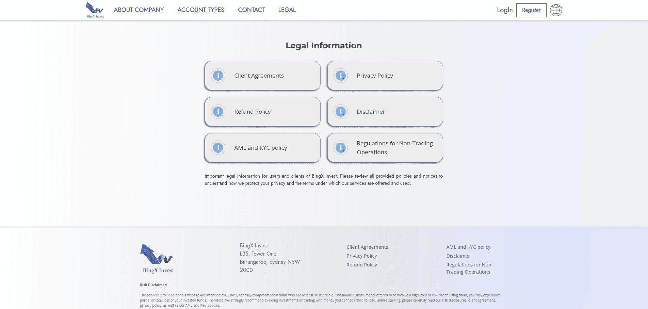Click info icon beside Regulations for Non-Trading Operations
Image resolution: width=648 pixels, height=309 pixels.
point(340,148)
